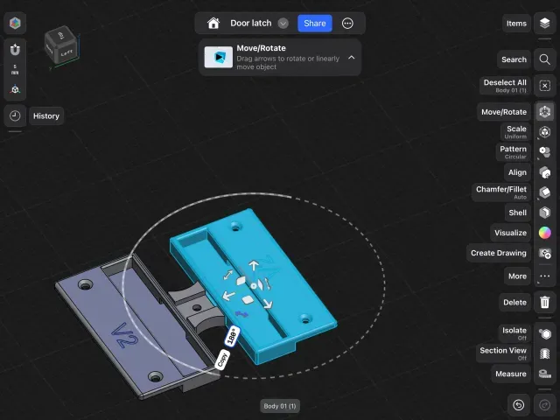
Task: Open the Door latch title dropdown
Action: (x=283, y=24)
